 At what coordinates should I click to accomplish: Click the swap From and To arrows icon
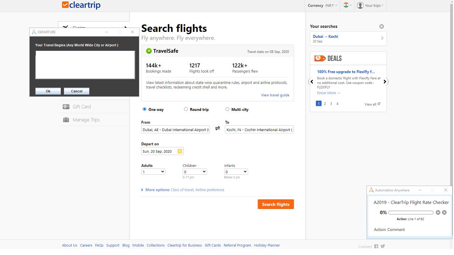pos(217,128)
